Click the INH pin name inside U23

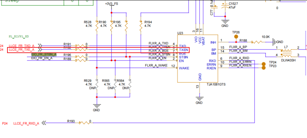click(213, 42)
